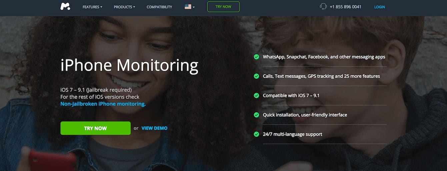This screenshot has height=171, width=447.
Task: Expand the Features dropdown menu
Action: pyautogui.click(x=92, y=7)
